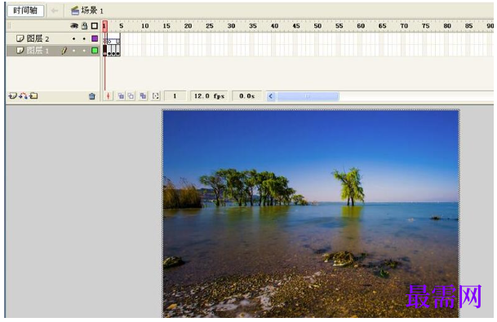Toggle the Onion Skin Outlines button
The image size is (497, 322).
click(131, 96)
